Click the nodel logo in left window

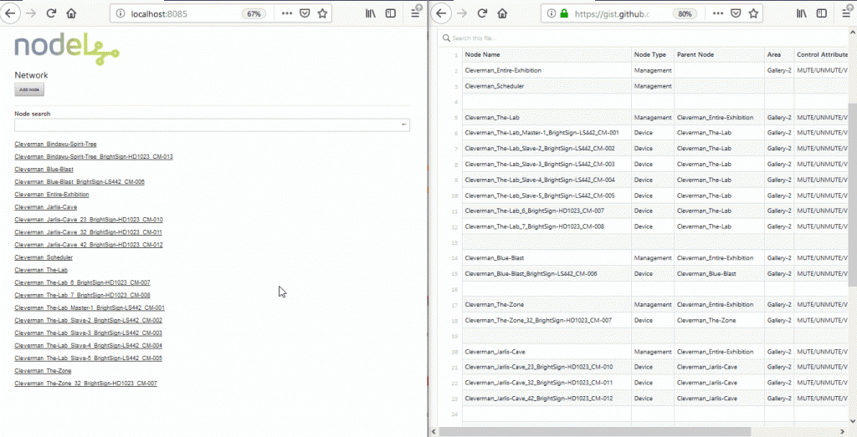pyautogui.click(x=66, y=49)
